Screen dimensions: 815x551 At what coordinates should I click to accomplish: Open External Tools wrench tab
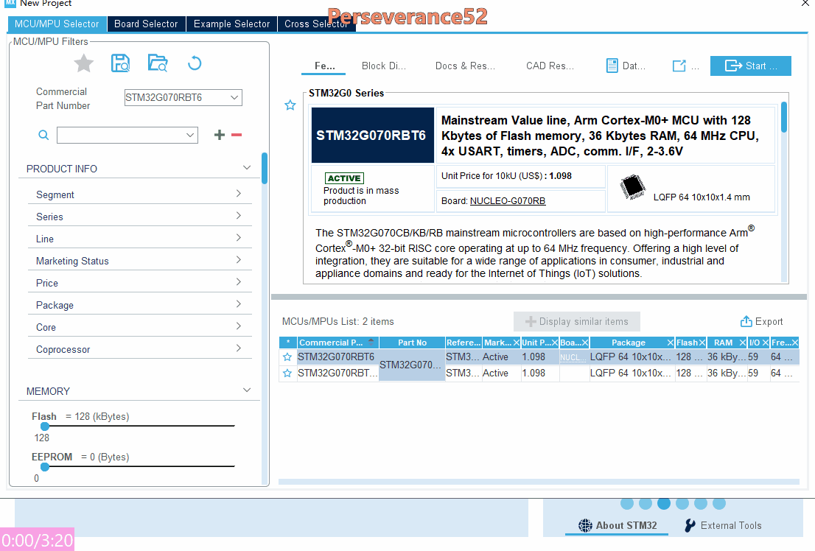[x=723, y=525]
